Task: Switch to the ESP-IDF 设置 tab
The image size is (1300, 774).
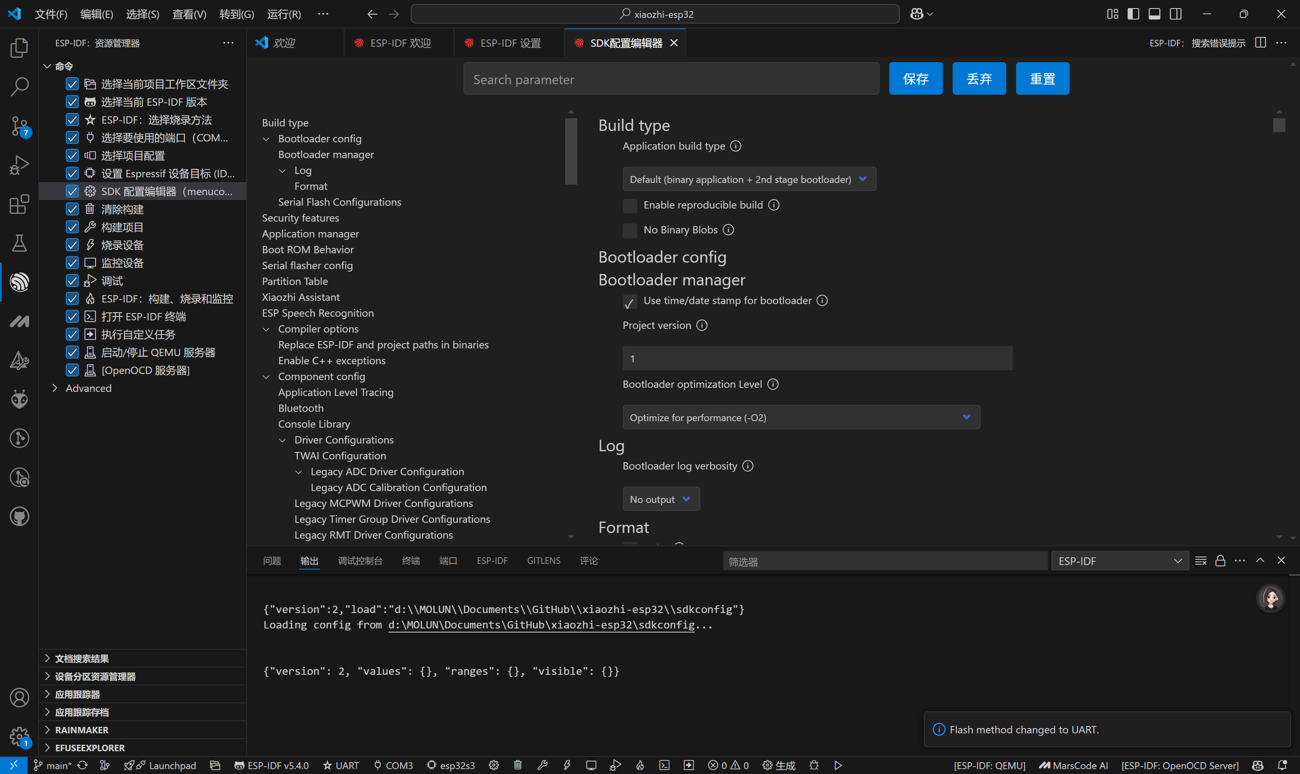Action: point(510,43)
